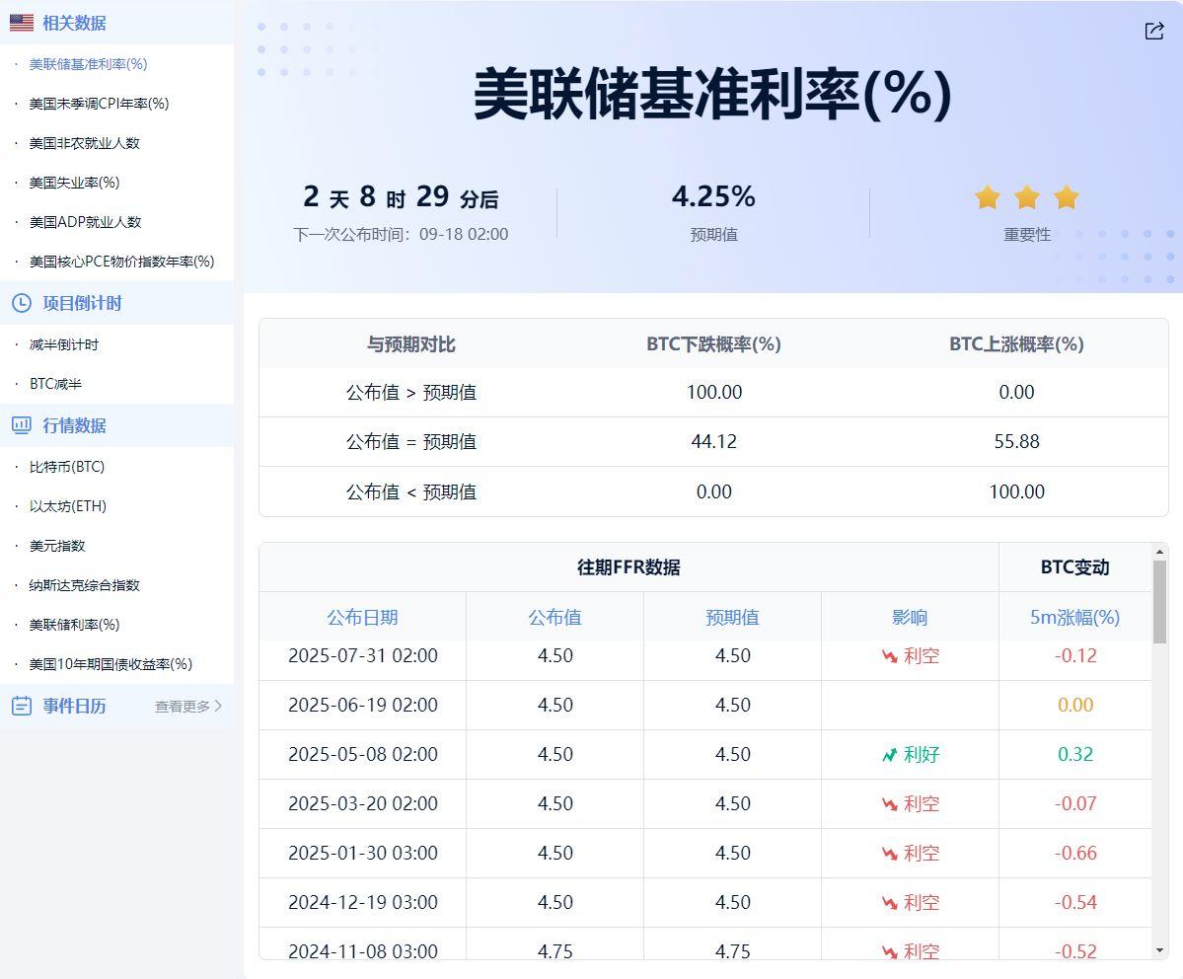
Task: Click the chart icon beside 行情数据
Action: coord(22,425)
